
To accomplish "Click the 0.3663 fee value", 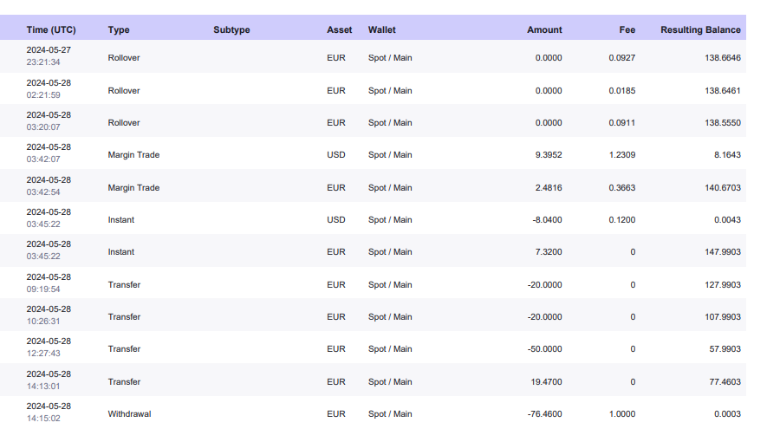I will 621,188.
